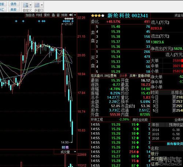Expand the 自定义 dropdown arrow

pyautogui.click(x=30, y=5)
